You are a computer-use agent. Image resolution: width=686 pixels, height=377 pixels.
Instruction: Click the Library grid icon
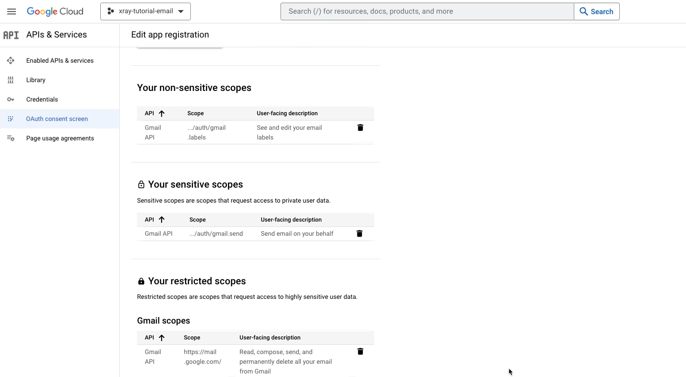tap(11, 80)
